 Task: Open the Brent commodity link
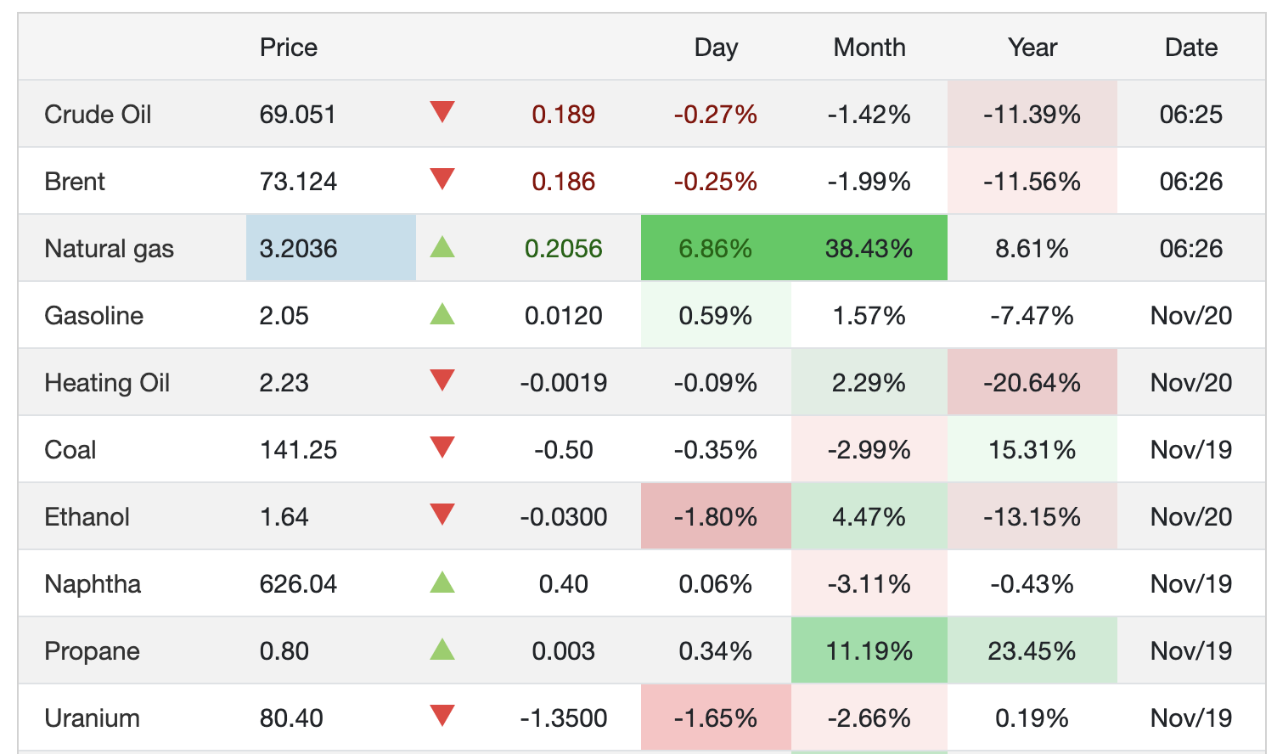pos(75,182)
